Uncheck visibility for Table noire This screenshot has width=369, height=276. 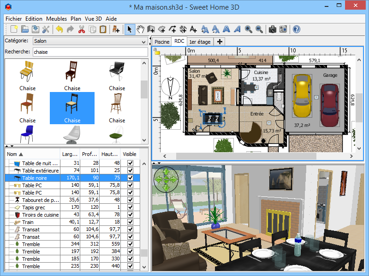(x=130, y=178)
